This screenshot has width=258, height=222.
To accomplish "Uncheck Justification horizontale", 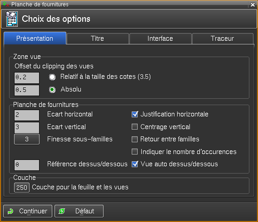I will pos(135,114).
